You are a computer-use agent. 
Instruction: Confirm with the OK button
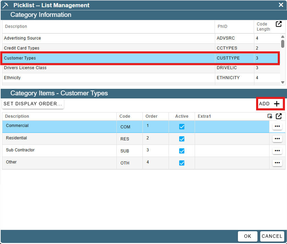248,236
